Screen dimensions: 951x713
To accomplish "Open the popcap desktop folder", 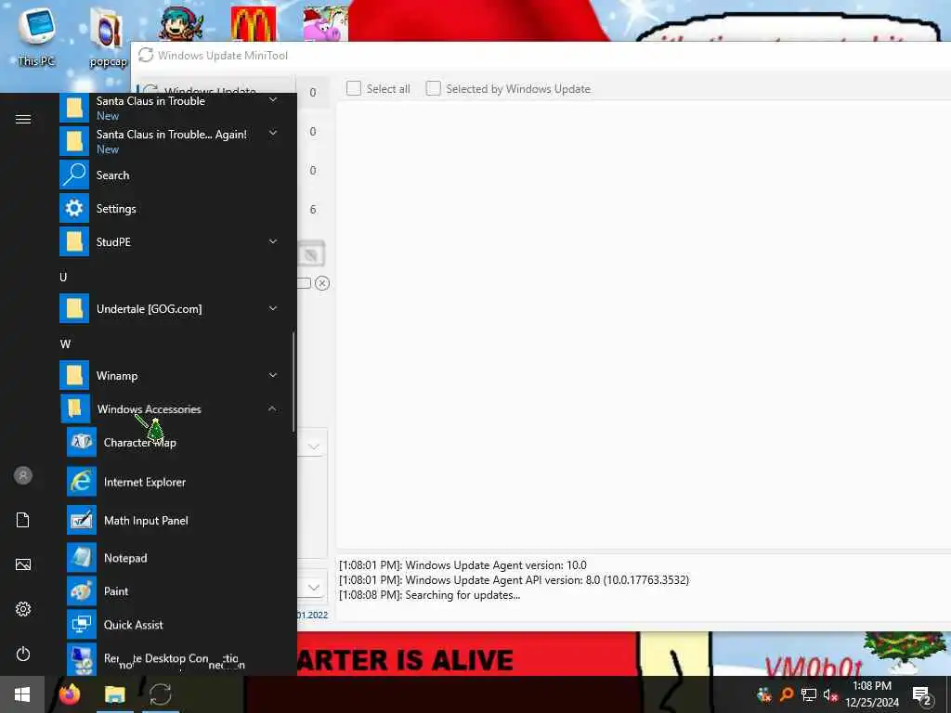I will pos(108,37).
